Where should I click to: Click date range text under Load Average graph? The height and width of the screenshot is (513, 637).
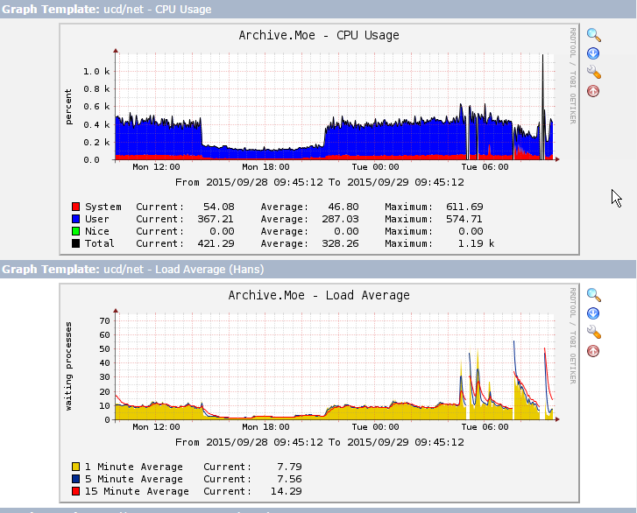click(x=319, y=442)
